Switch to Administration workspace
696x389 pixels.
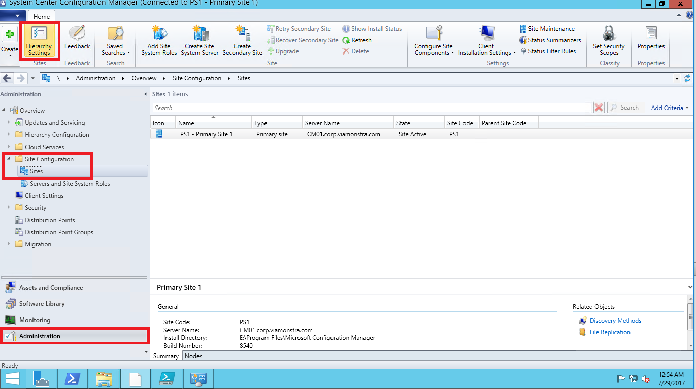(x=75, y=336)
